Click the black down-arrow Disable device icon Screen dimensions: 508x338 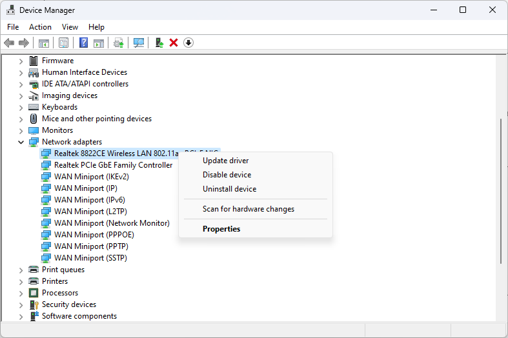point(188,43)
